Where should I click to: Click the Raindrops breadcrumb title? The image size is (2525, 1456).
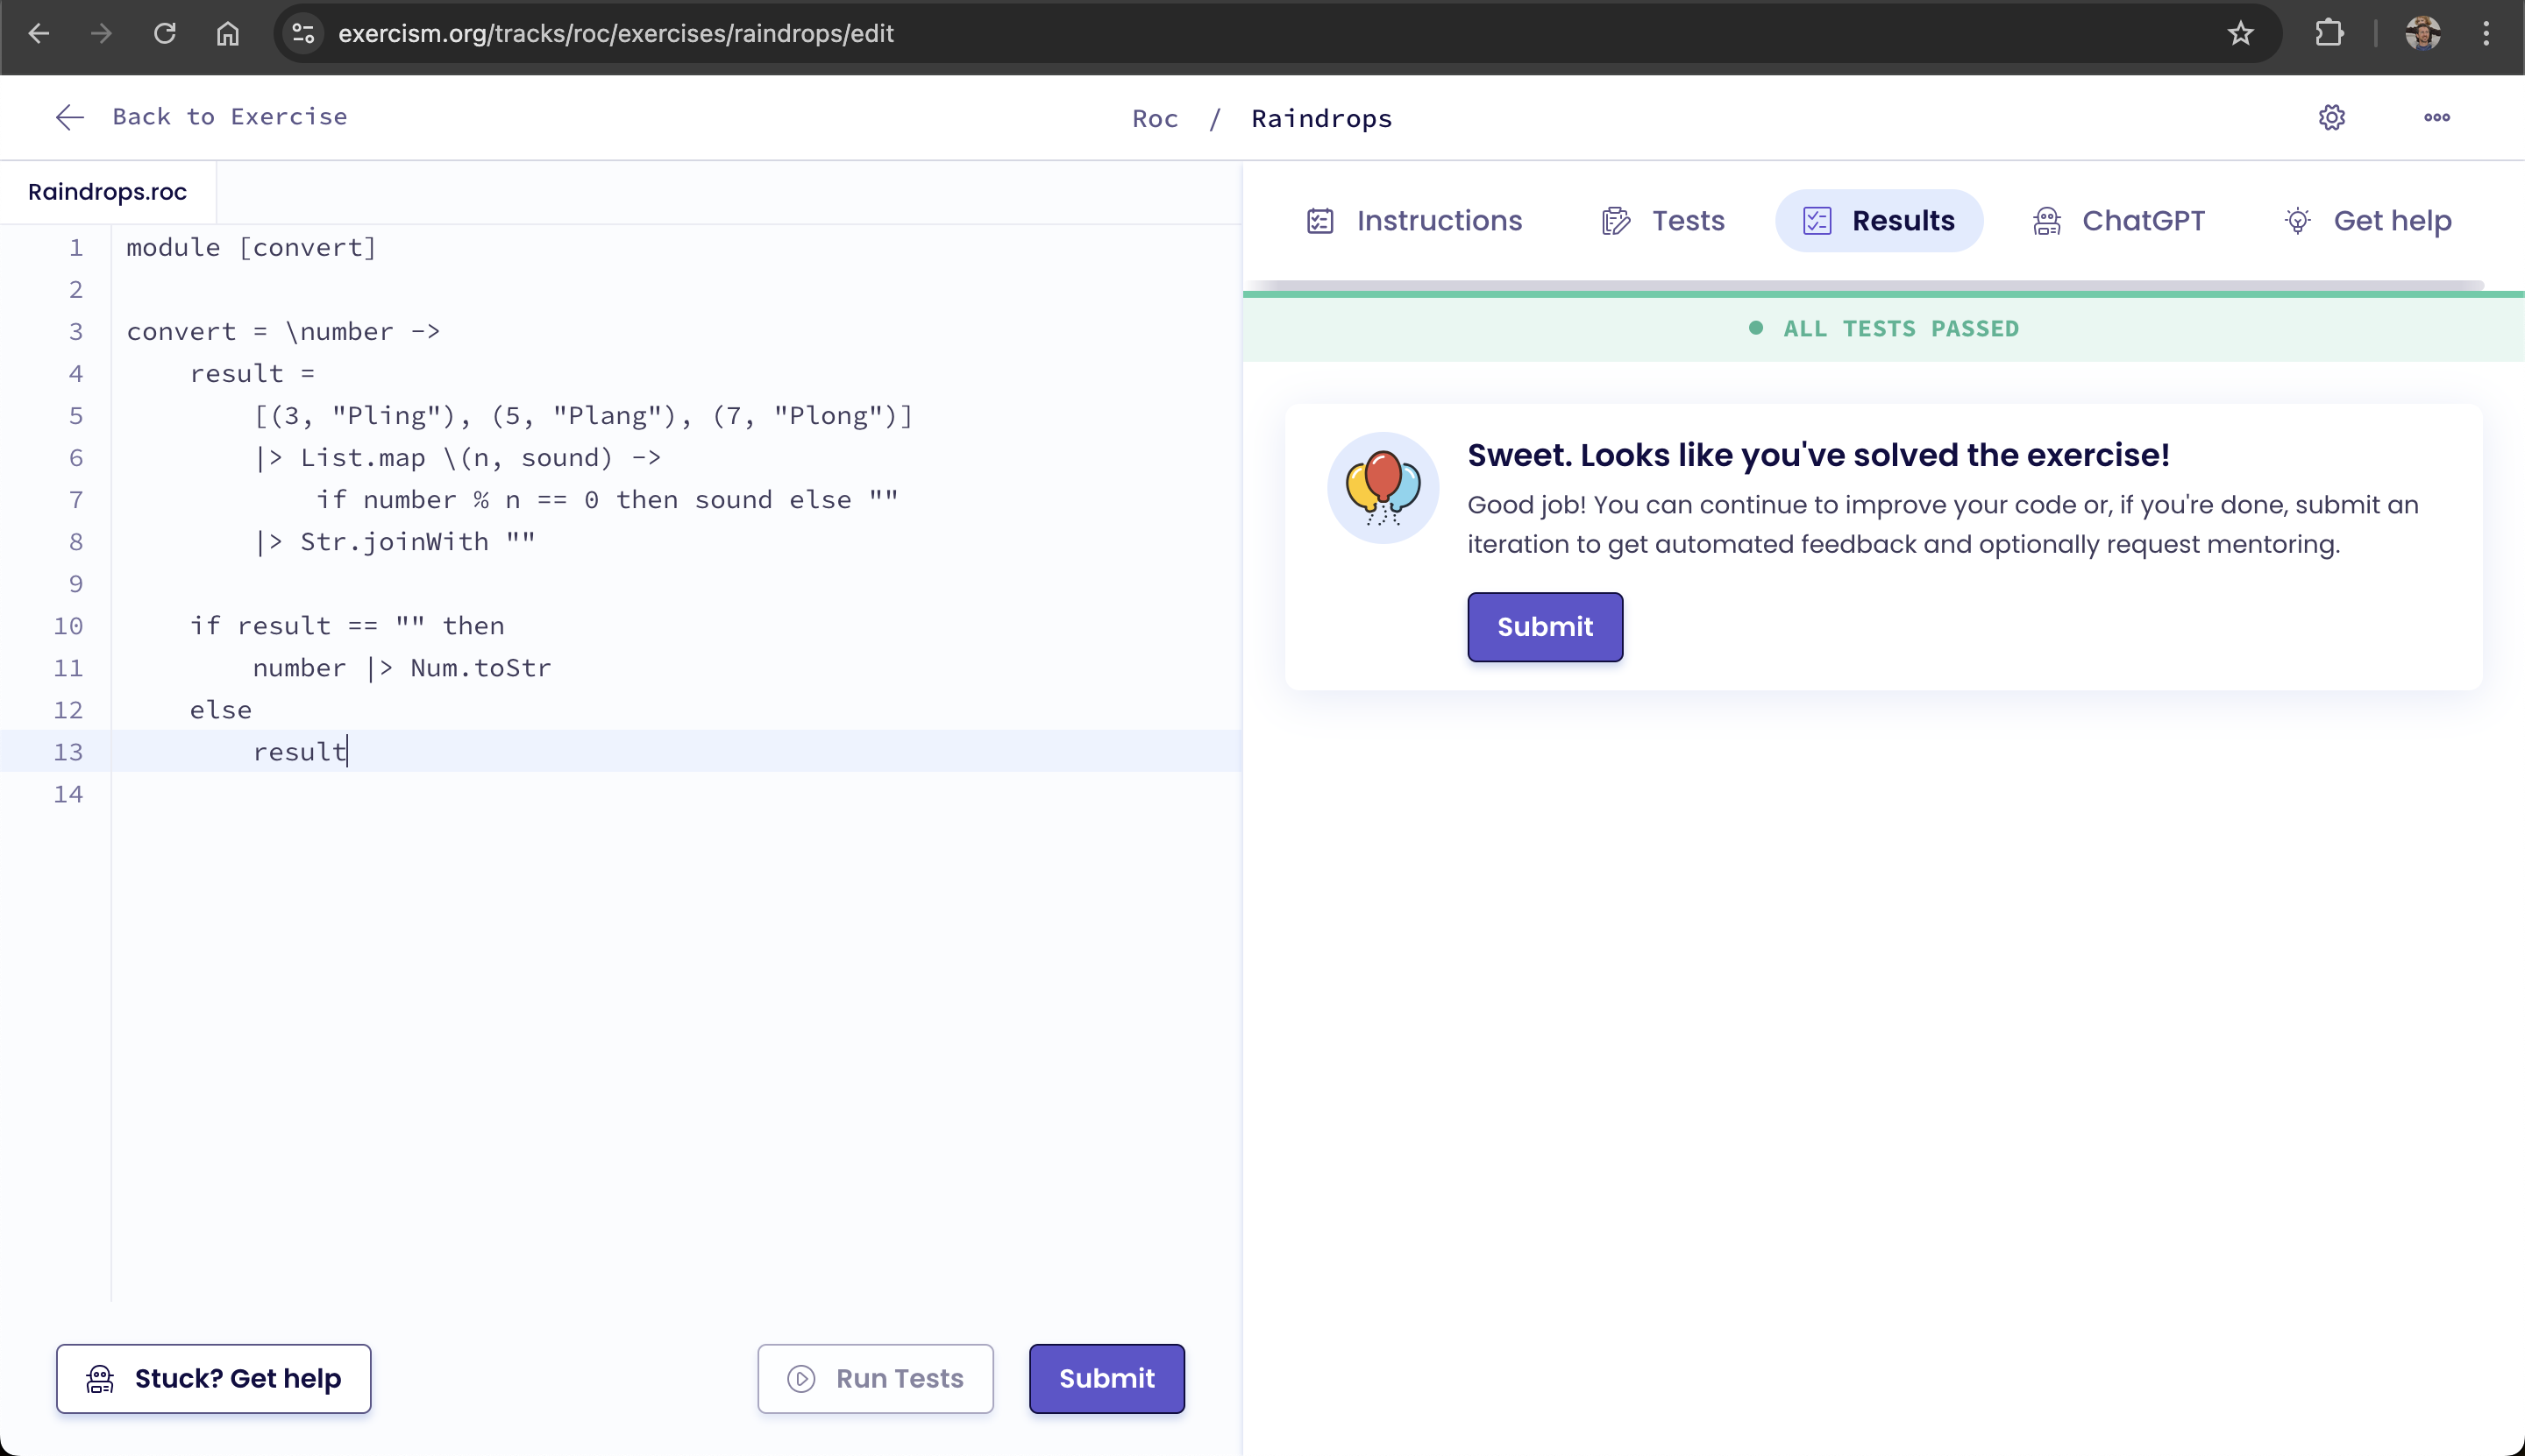(x=1321, y=119)
